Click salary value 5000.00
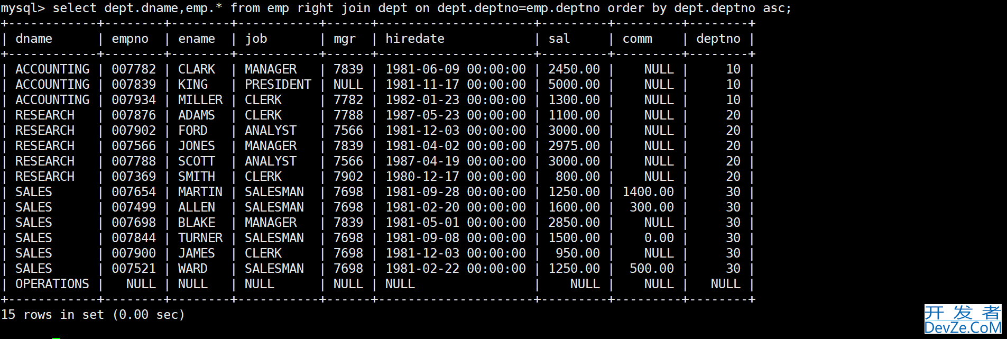Screen dimensions: 1007x339 (x=574, y=85)
